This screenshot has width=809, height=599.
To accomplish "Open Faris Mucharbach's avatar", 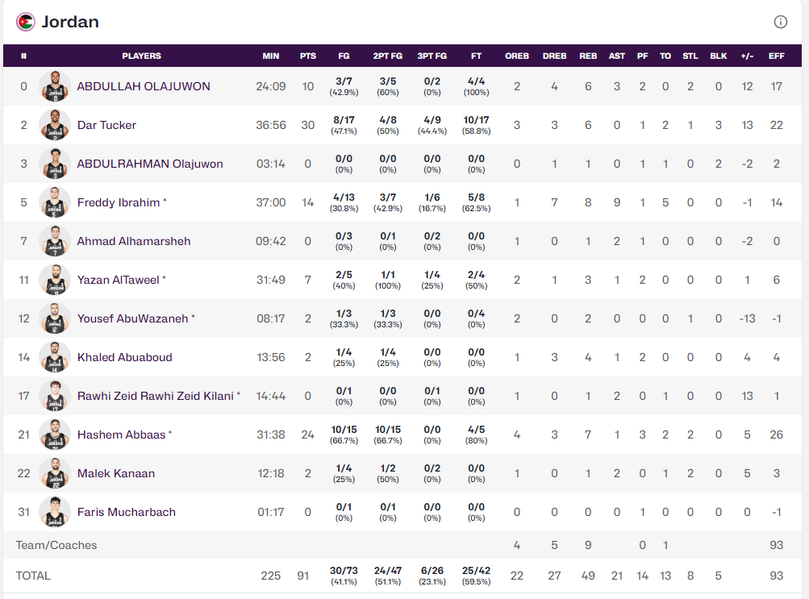I will pyautogui.click(x=55, y=512).
